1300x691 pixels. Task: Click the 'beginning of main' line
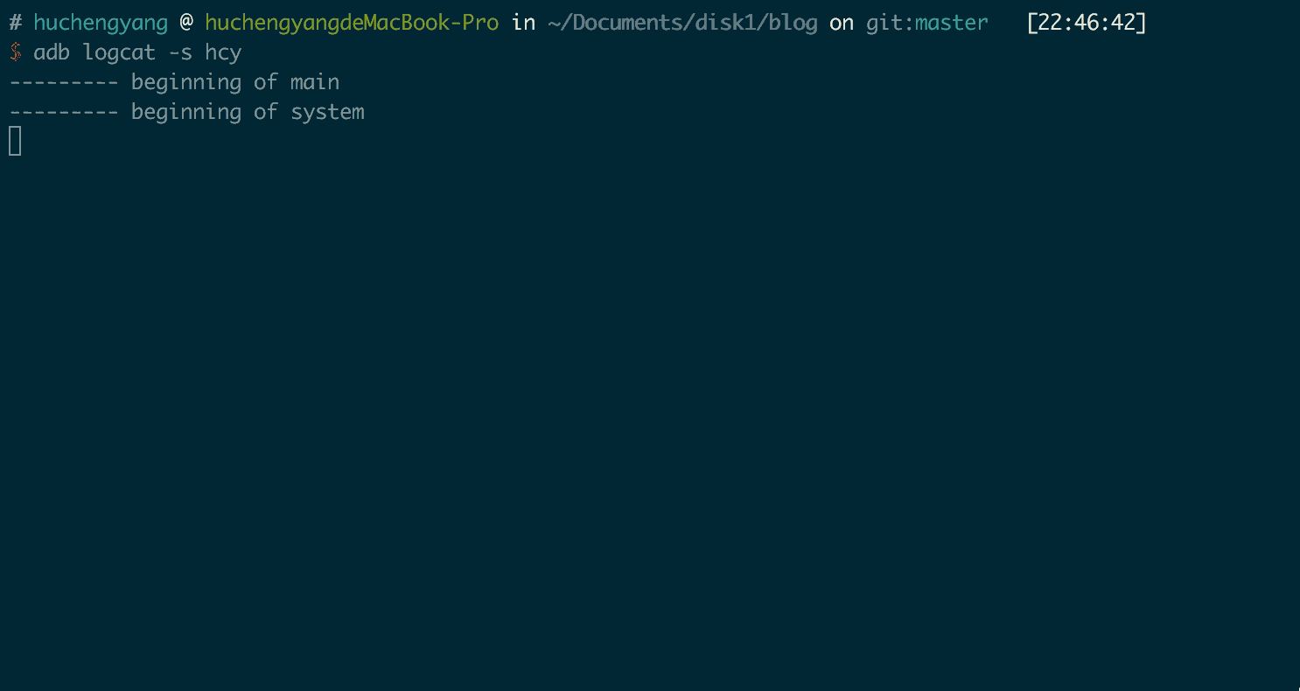click(x=174, y=82)
